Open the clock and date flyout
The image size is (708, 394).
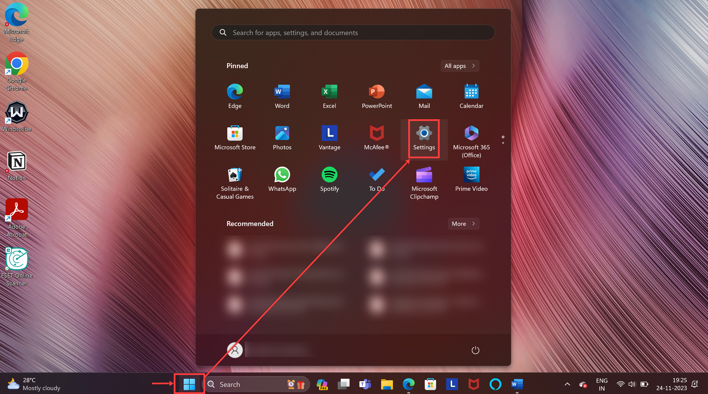click(x=671, y=384)
